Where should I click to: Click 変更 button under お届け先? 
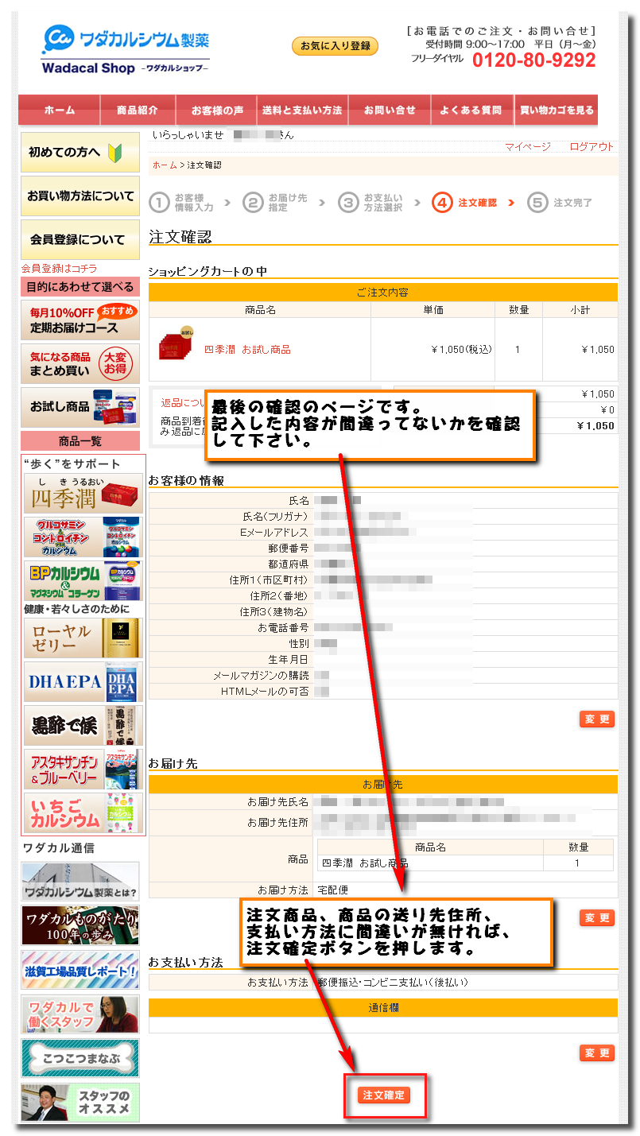pyautogui.click(x=597, y=918)
